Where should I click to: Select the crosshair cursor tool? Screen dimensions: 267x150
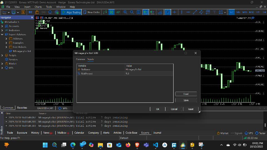(x=175, y=12)
